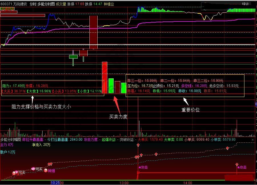Click the red arrow above the second ★攻击
Screen dimensions: 257x185
point(237,164)
